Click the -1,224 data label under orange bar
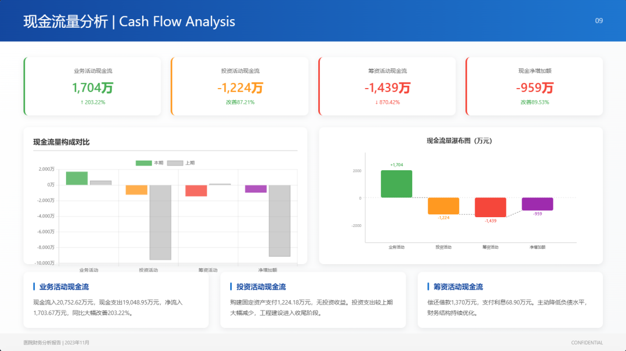The height and width of the screenshot is (351, 626). 443,218
